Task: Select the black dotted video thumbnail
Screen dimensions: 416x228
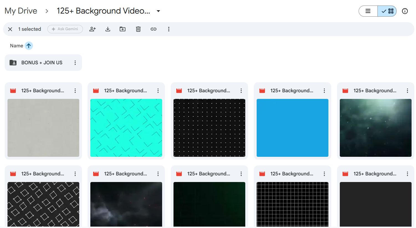Action: pyautogui.click(x=209, y=128)
